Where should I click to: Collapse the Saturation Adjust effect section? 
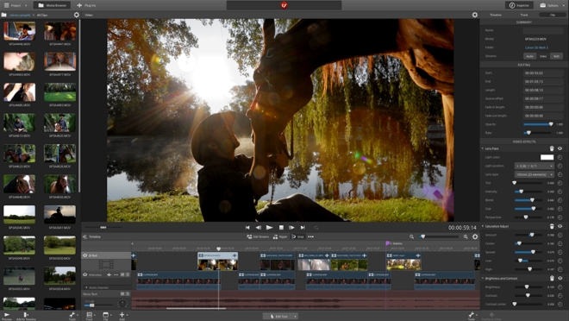[483, 226]
